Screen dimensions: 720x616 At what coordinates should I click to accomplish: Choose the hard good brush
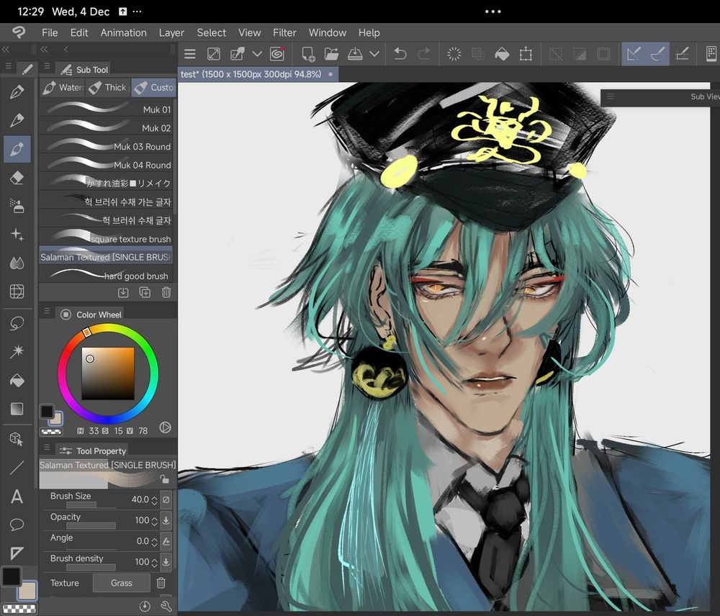(x=106, y=276)
